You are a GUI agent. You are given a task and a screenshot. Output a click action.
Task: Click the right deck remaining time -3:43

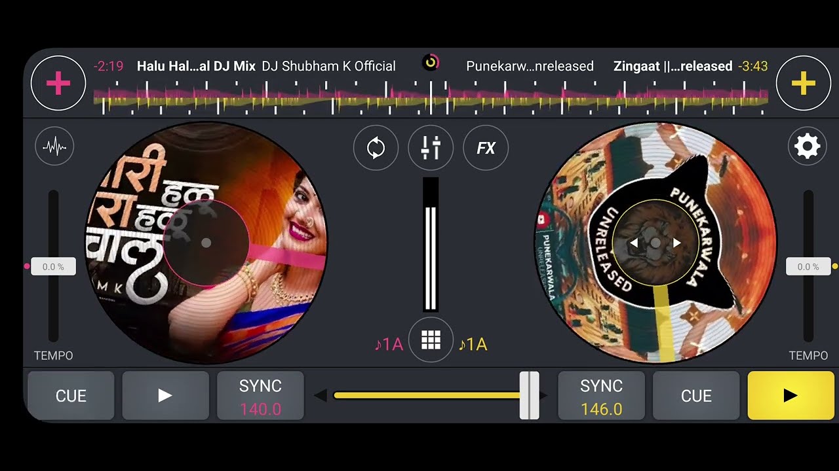point(752,66)
